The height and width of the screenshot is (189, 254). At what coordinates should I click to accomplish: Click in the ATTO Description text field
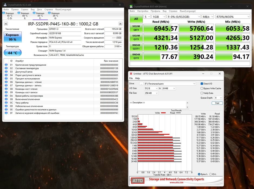coord(158,105)
